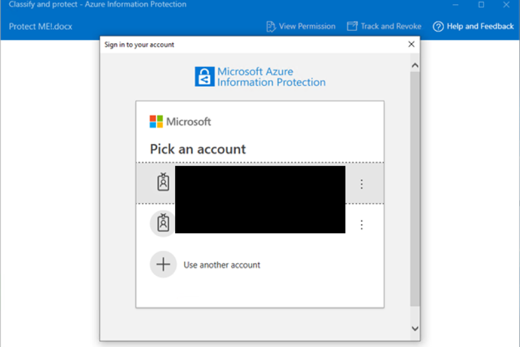Viewport: 520px width, 347px height.
Task: Click the scrollbar up arrow in dialog
Action: (x=415, y=65)
